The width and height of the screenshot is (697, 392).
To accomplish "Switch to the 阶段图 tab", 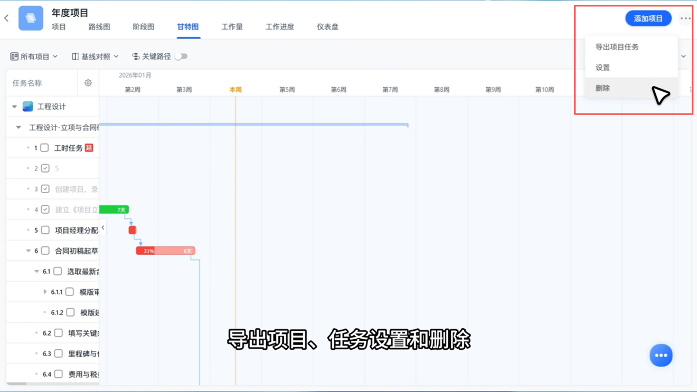I will 144,27.
